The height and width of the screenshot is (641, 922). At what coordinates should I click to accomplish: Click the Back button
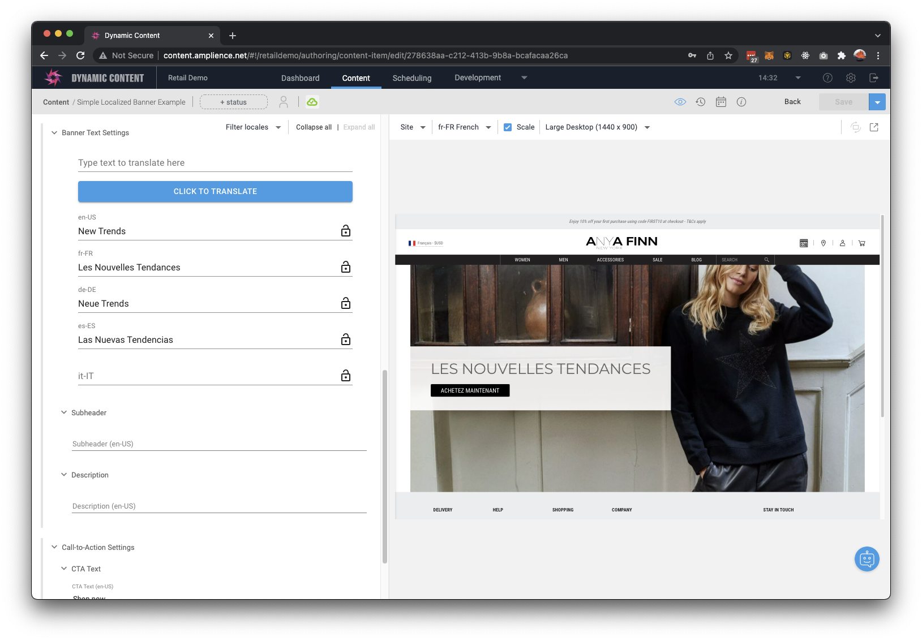(792, 102)
